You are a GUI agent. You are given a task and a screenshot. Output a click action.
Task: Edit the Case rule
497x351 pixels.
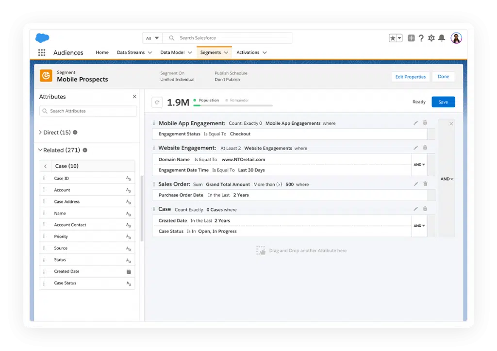415,209
